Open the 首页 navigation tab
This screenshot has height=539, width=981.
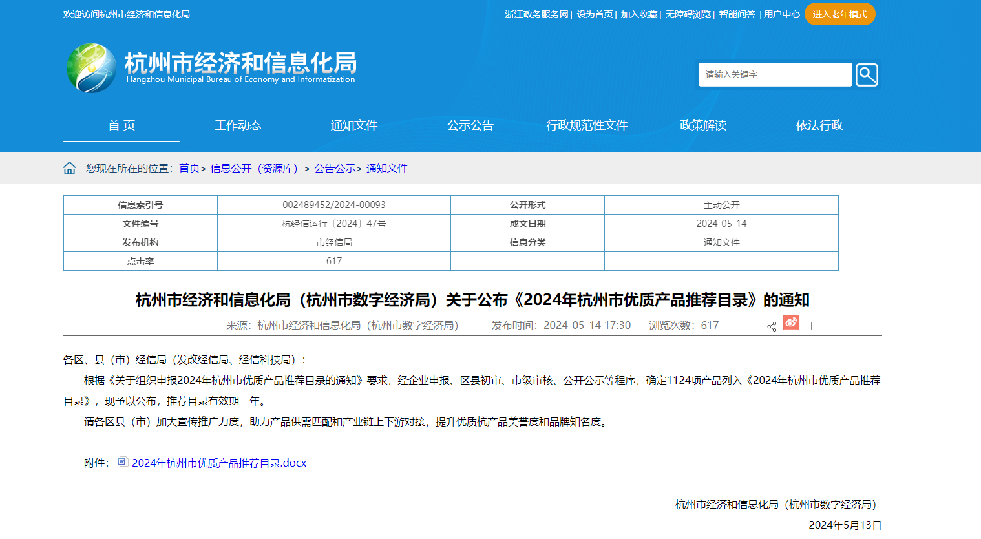pyautogui.click(x=121, y=125)
